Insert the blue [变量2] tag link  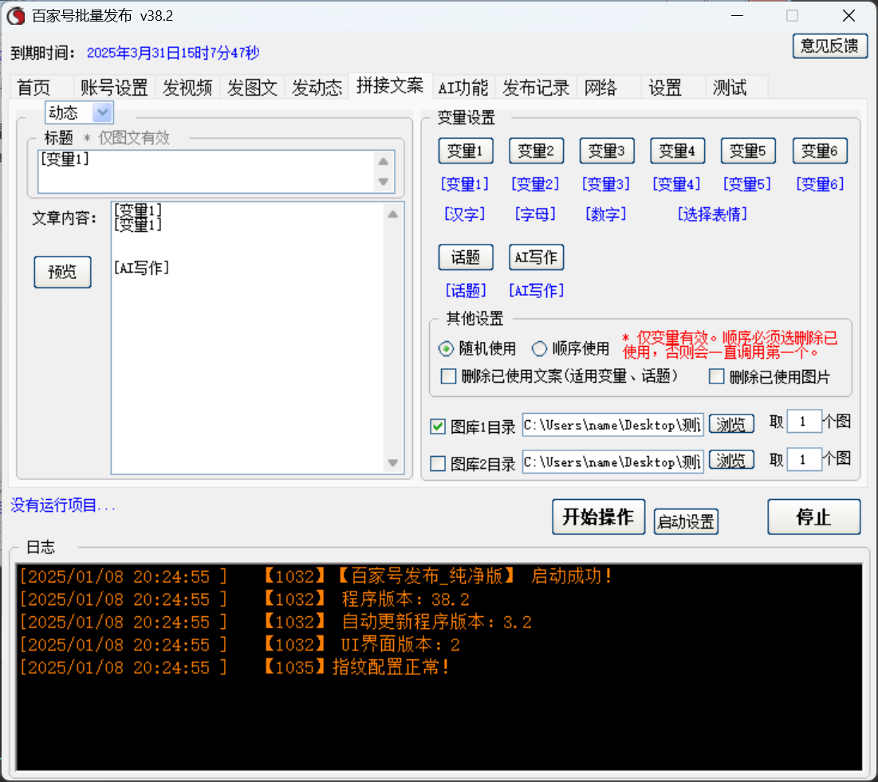pyautogui.click(x=535, y=183)
